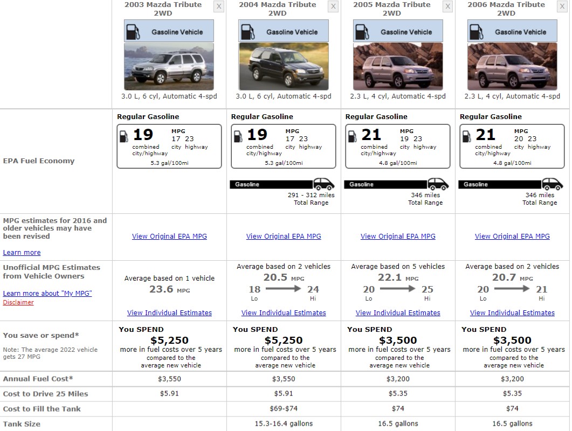Image resolution: width=572 pixels, height=431 pixels.
Task: Click the 2006 Mazda Tribute 2WD title
Action: [506, 9]
